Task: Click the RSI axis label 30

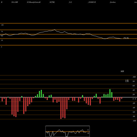Action: [2, 40]
